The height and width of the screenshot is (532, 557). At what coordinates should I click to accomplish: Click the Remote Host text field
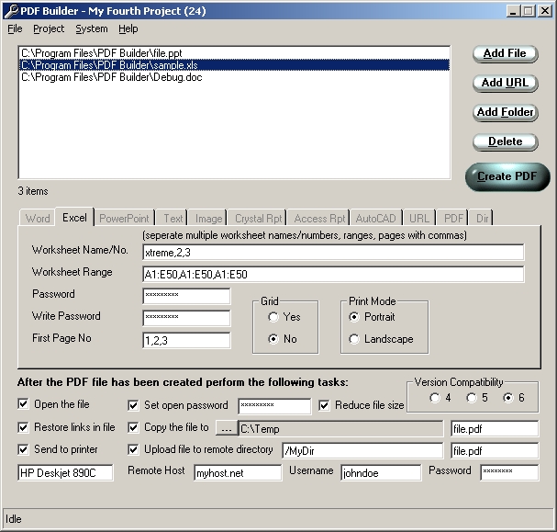[237, 473]
